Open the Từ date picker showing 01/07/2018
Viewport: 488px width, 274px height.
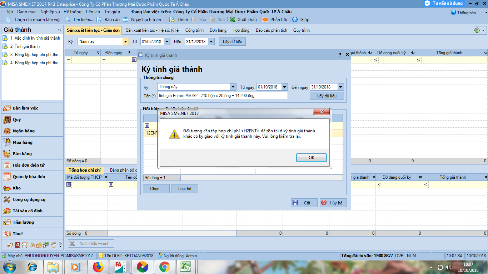tap(167, 42)
